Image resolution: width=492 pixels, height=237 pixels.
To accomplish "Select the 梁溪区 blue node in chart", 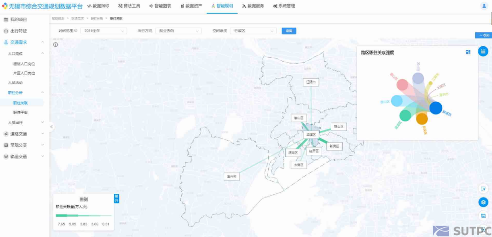I will pyautogui.click(x=436, y=108).
